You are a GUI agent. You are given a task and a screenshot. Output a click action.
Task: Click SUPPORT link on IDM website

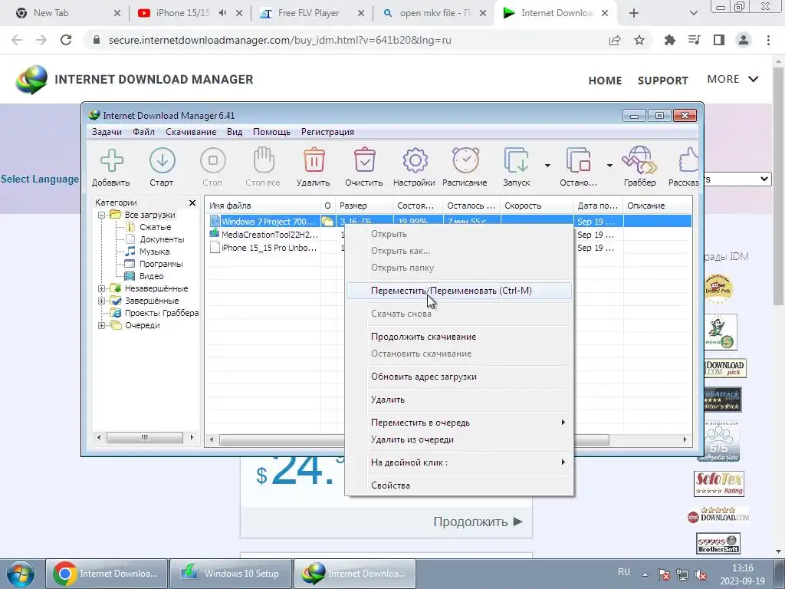[x=663, y=80]
